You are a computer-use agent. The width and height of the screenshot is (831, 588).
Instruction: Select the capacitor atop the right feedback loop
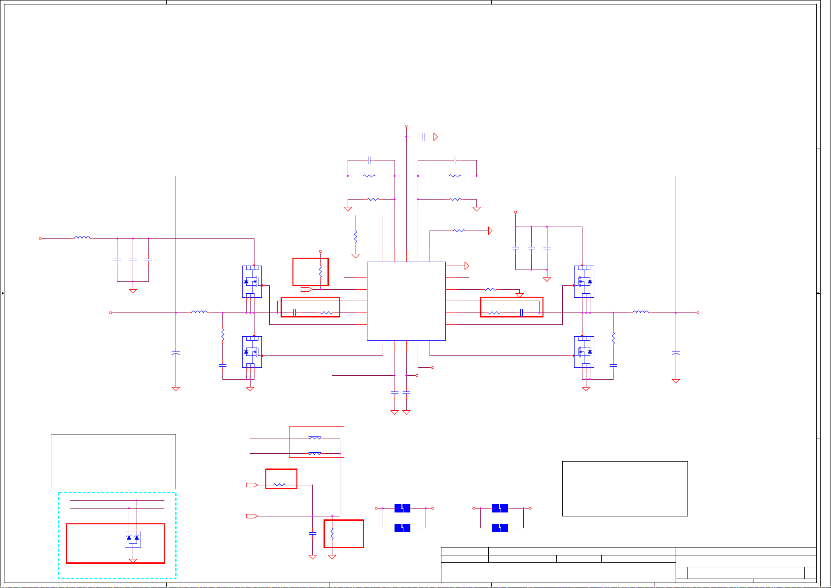[x=455, y=160]
